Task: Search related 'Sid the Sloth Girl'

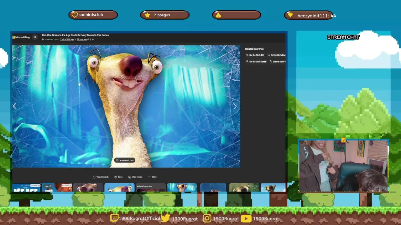Action: click(x=255, y=55)
